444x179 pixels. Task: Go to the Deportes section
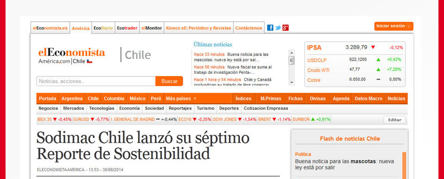[x=229, y=108]
